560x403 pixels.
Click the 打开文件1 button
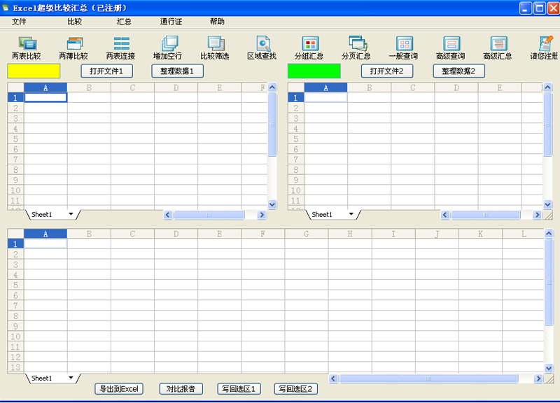click(107, 71)
